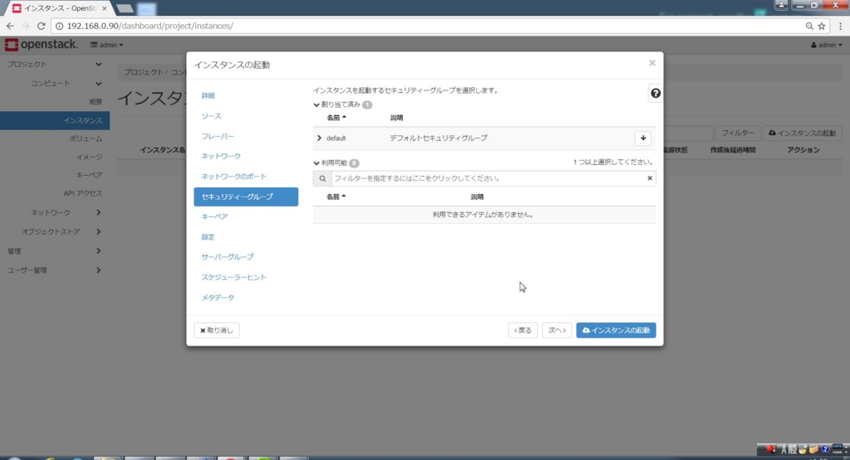Open キーペア in the left sidebar
This screenshot has width=850, height=460.
click(89, 175)
